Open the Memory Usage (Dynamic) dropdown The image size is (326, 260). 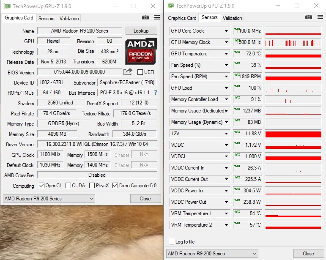pyautogui.click(x=226, y=122)
